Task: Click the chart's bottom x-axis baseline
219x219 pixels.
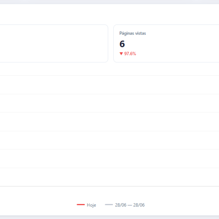Action: click(x=109, y=186)
